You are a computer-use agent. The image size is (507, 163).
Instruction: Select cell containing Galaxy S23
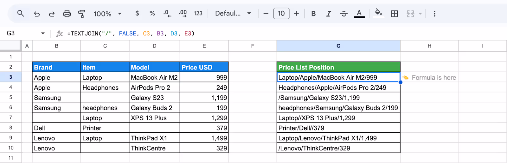pyautogui.click(x=154, y=97)
